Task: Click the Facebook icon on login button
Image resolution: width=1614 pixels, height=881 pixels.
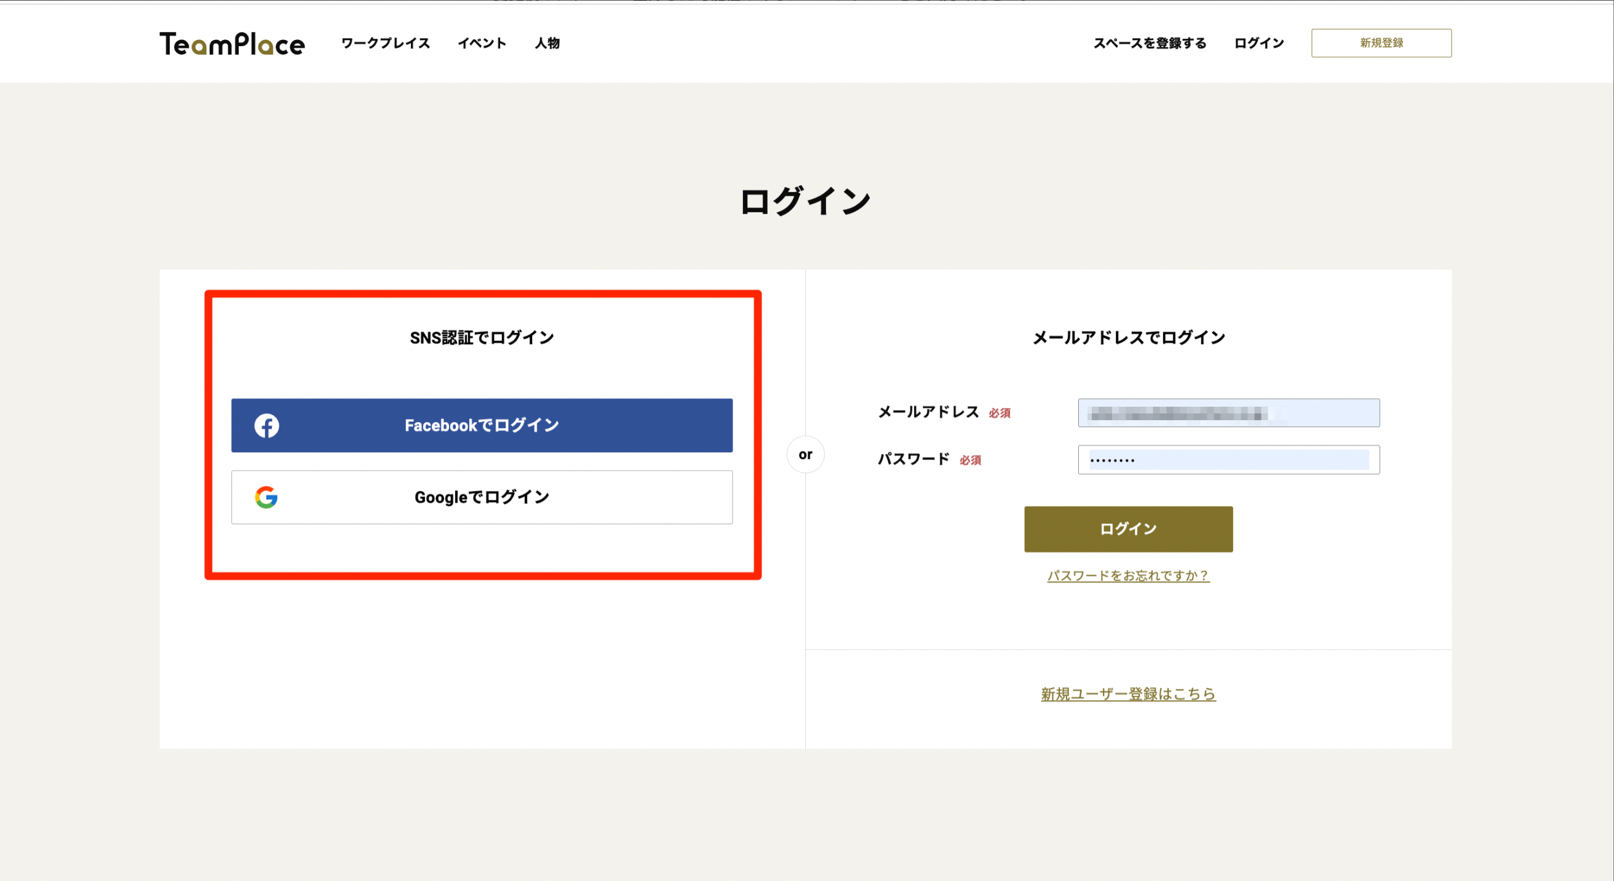Action: 266,426
